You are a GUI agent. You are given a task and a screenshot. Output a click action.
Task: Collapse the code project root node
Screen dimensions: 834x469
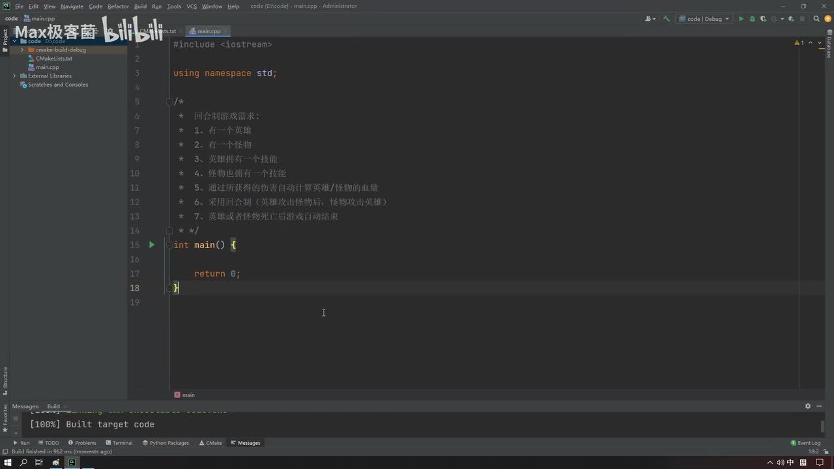tap(14, 41)
